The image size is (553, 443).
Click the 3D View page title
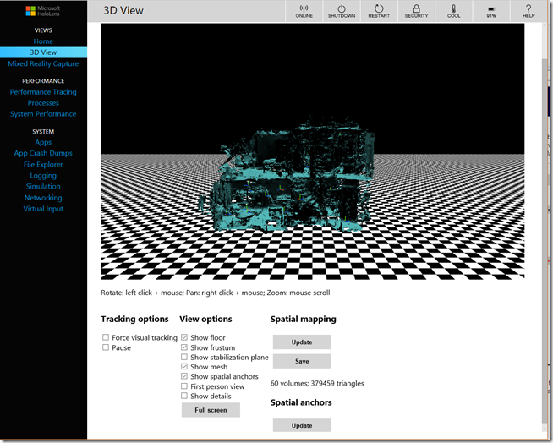click(123, 11)
